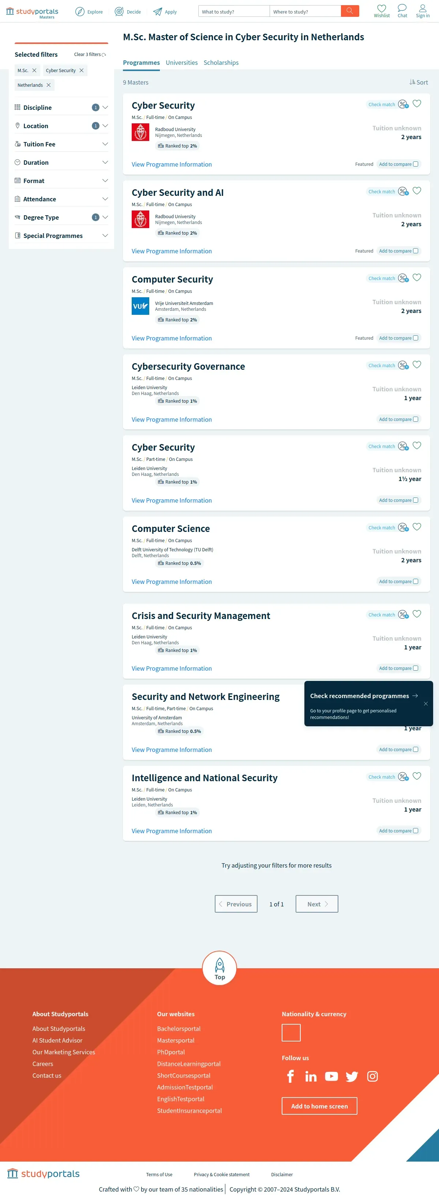The height and width of the screenshot is (1200, 439).
Task: Click Add to home screen button
Action: click(x=319, y=1106)
